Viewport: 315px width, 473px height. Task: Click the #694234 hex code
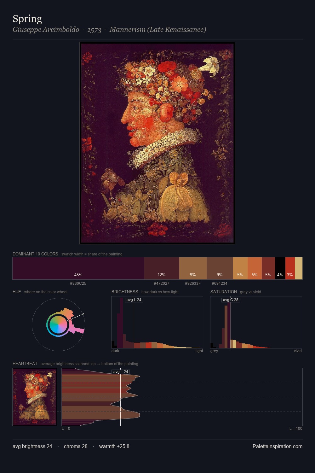click(x=220, y=283)
